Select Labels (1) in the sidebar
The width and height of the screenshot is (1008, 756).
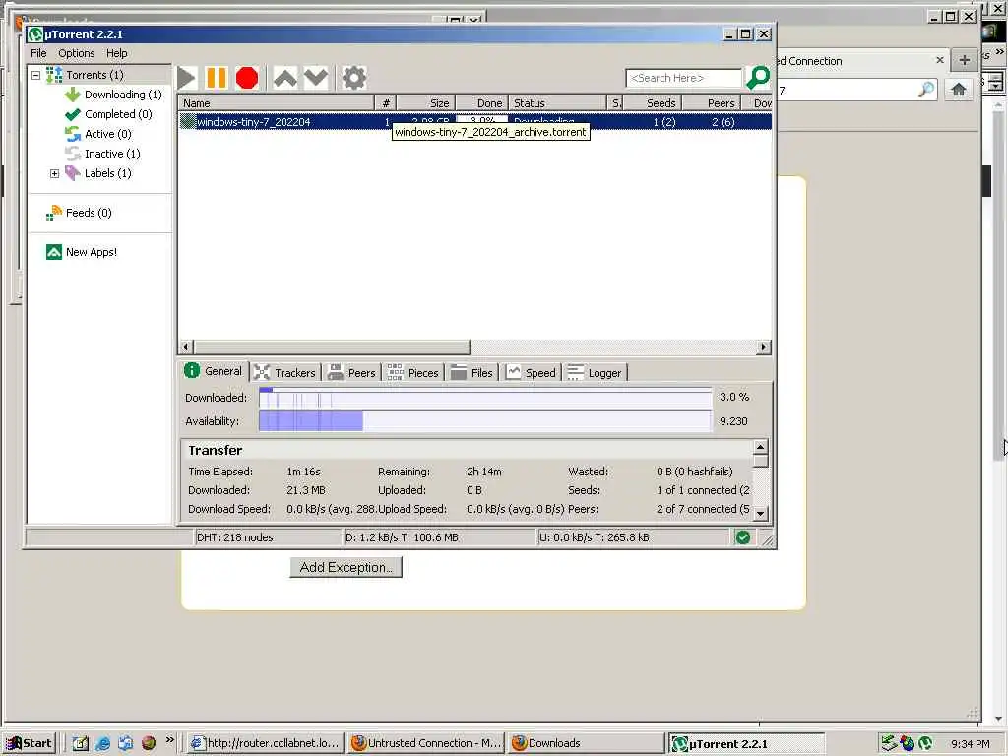point(108,173)
